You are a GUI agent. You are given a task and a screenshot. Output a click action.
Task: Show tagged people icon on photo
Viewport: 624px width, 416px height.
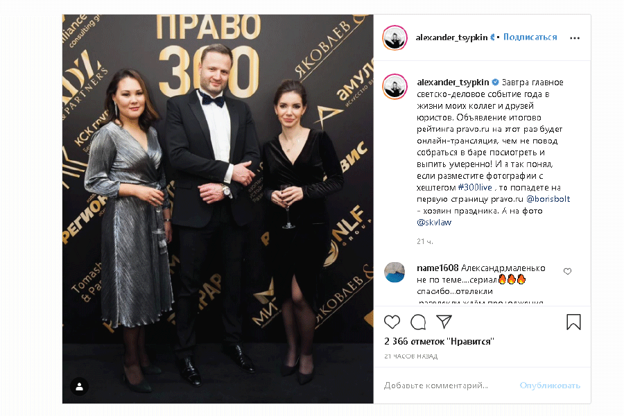[80, 387]
